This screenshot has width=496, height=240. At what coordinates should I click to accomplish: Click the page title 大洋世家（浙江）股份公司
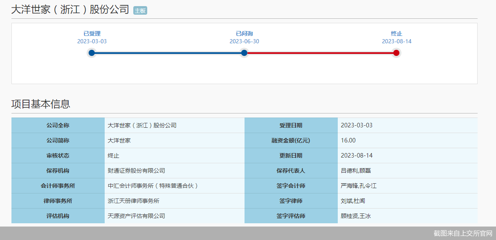pos(70,10)
